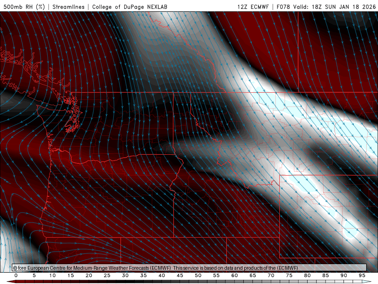Viewport: 378px width, 284px height.
Task: Click the "18Z SUN JAN 18 2026" valid time
Action: tap(344, 7)
